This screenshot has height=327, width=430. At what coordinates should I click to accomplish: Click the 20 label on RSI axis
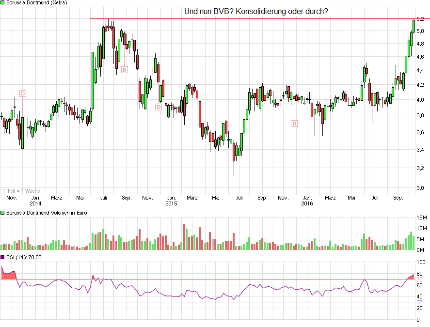[x=420, y=308]
